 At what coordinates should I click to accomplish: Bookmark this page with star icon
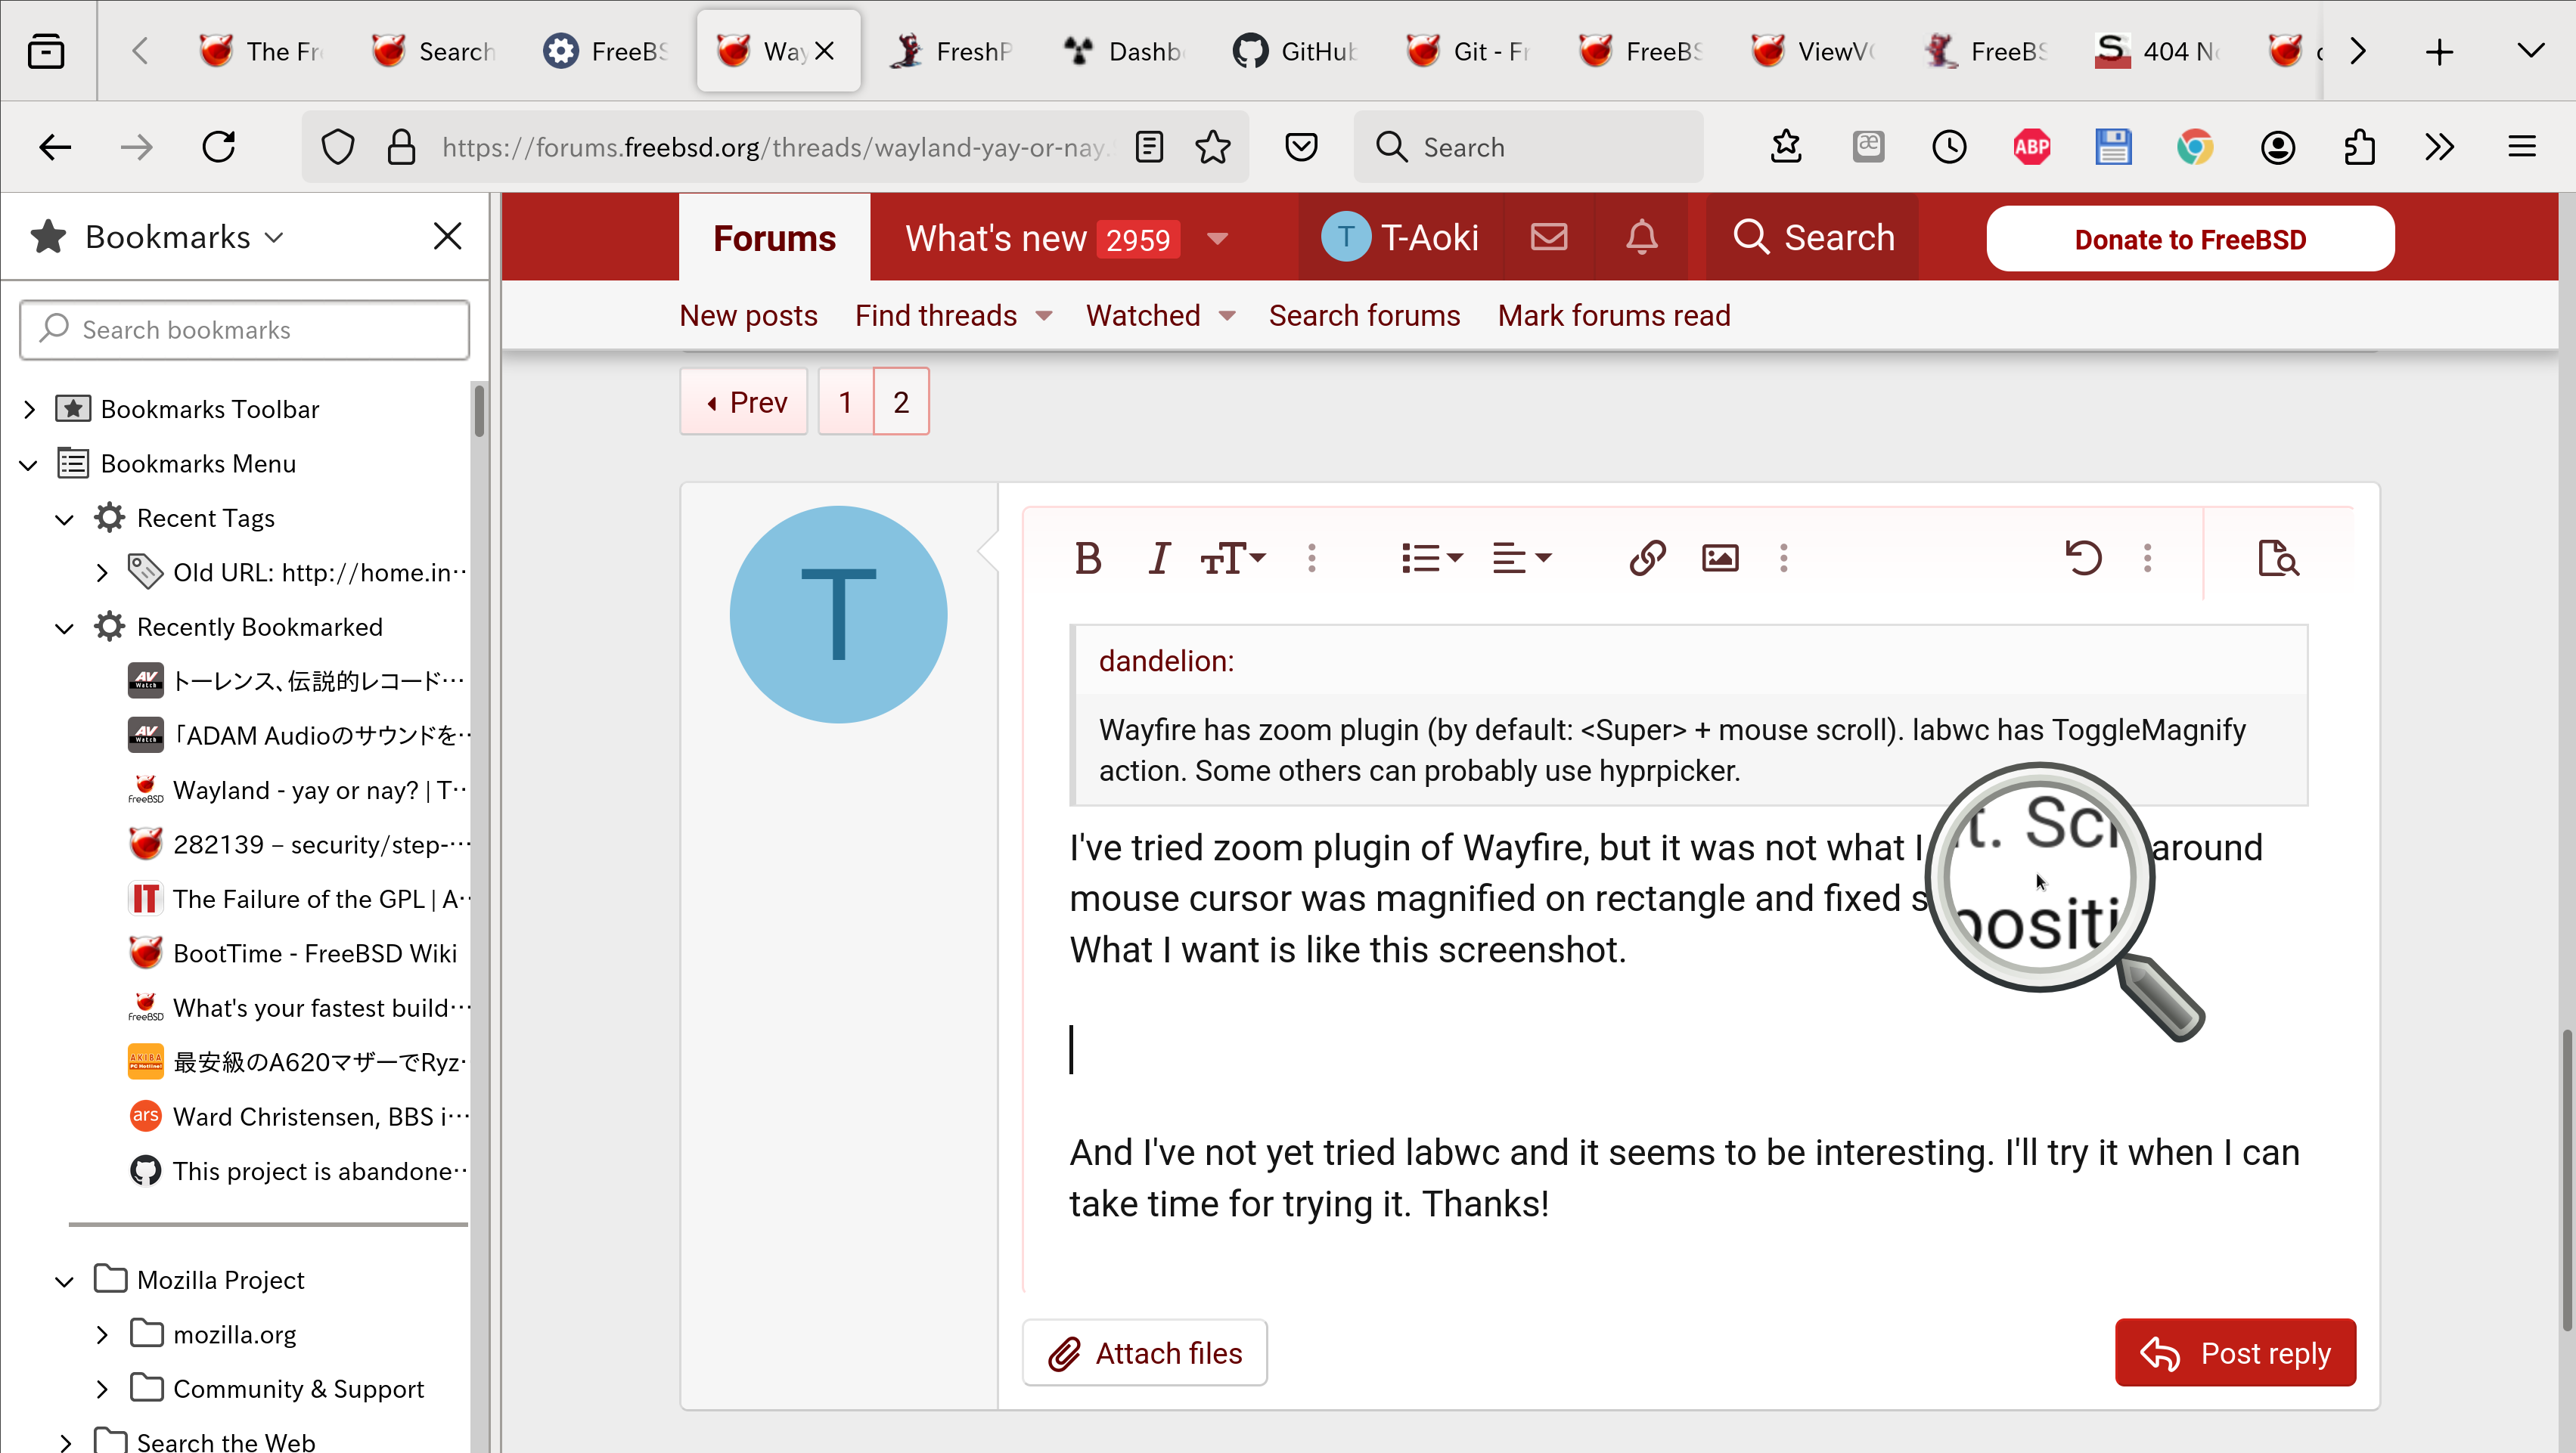click(1213, 148)
